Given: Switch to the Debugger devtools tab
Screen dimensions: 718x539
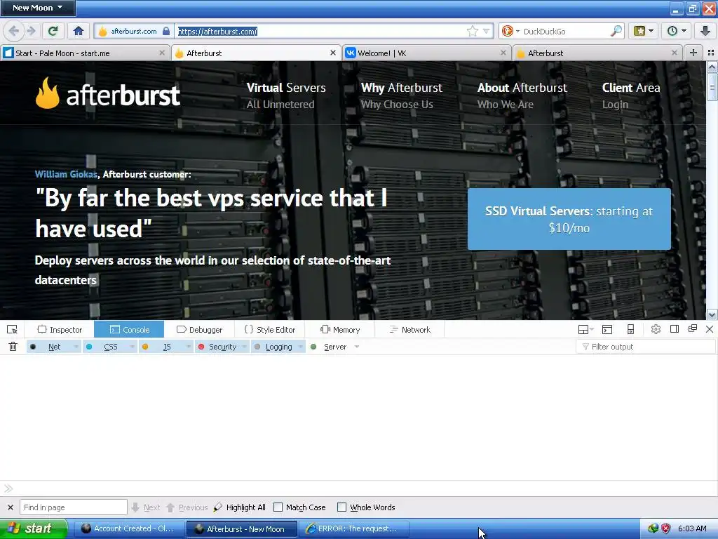Looking at the screenshot, I should [x=199, y=330].
